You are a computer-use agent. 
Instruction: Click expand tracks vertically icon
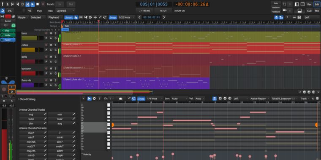[299, 17]
